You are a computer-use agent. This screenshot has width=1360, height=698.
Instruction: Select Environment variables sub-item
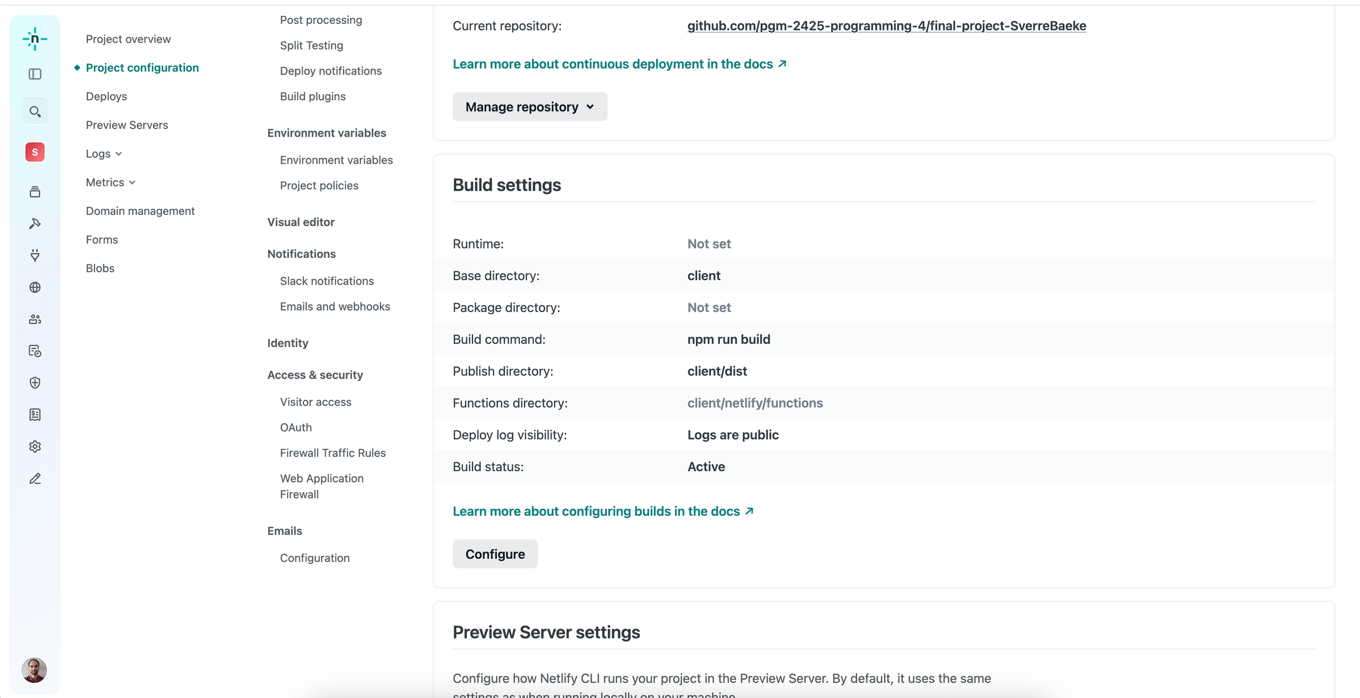336,160
